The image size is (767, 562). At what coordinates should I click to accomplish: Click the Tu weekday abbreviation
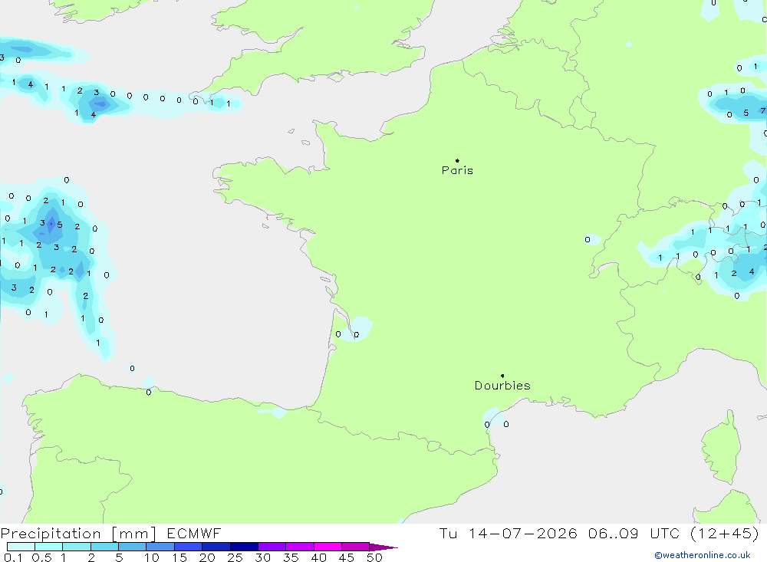448,533
